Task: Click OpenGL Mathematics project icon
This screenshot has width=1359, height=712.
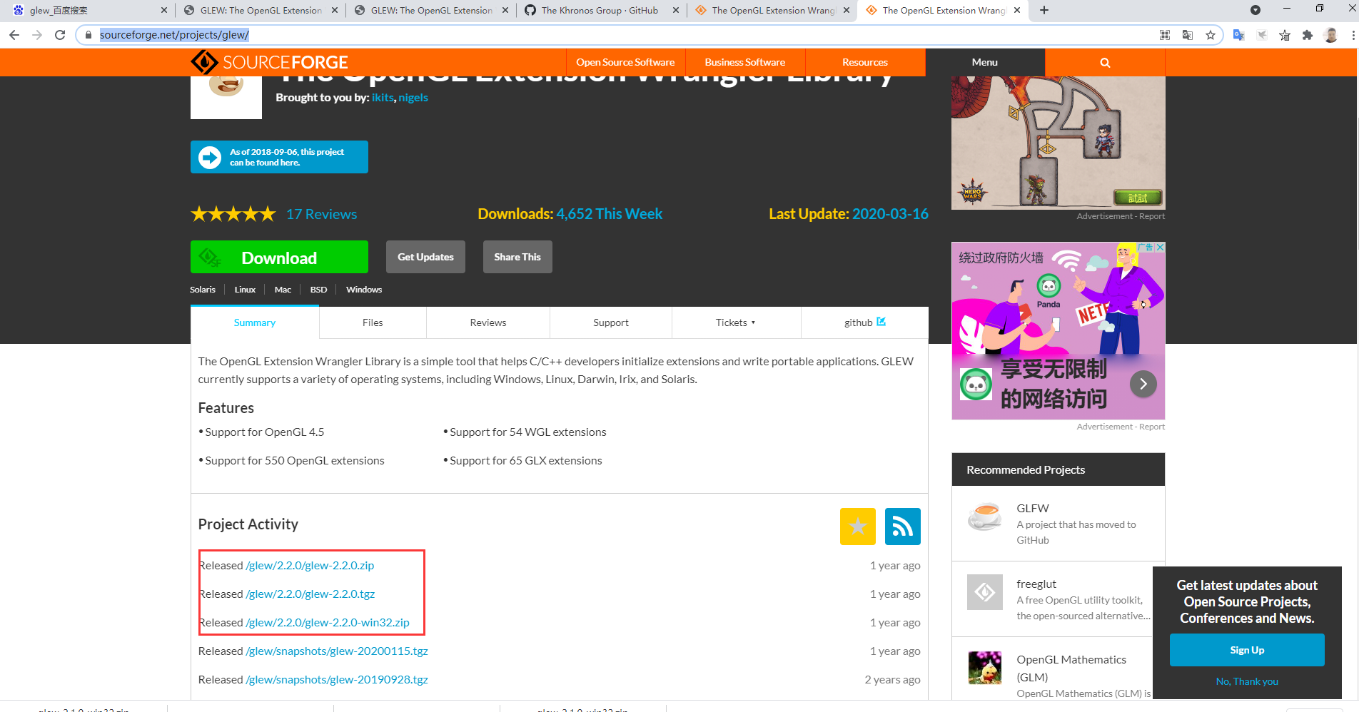Action: 985,668
